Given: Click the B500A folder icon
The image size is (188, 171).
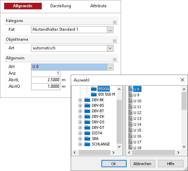Looking at the screenshot, I should point(93,89).
